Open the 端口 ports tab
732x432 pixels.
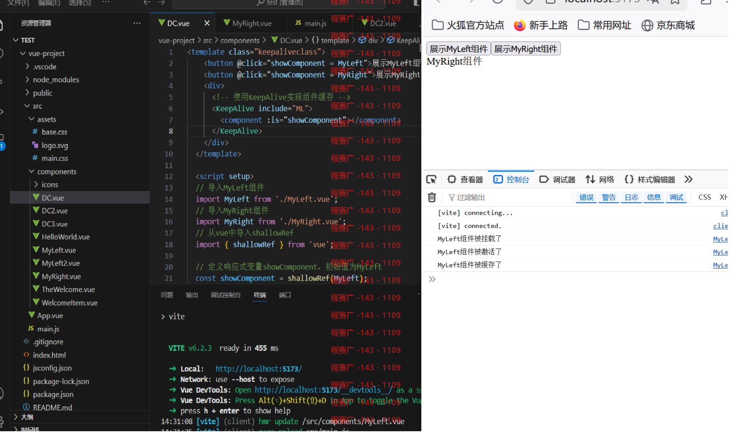point(285,295)
